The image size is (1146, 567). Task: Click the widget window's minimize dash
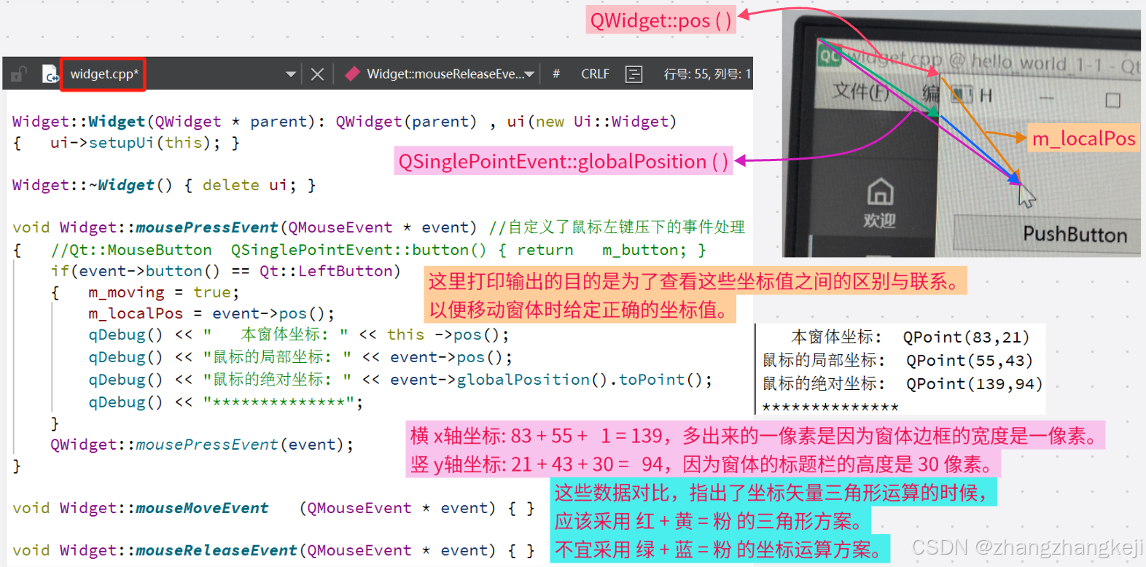1047,98
